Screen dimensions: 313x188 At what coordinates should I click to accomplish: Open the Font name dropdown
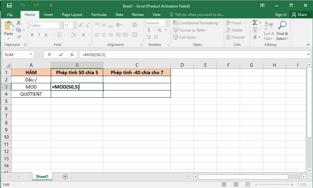point(61,25)
